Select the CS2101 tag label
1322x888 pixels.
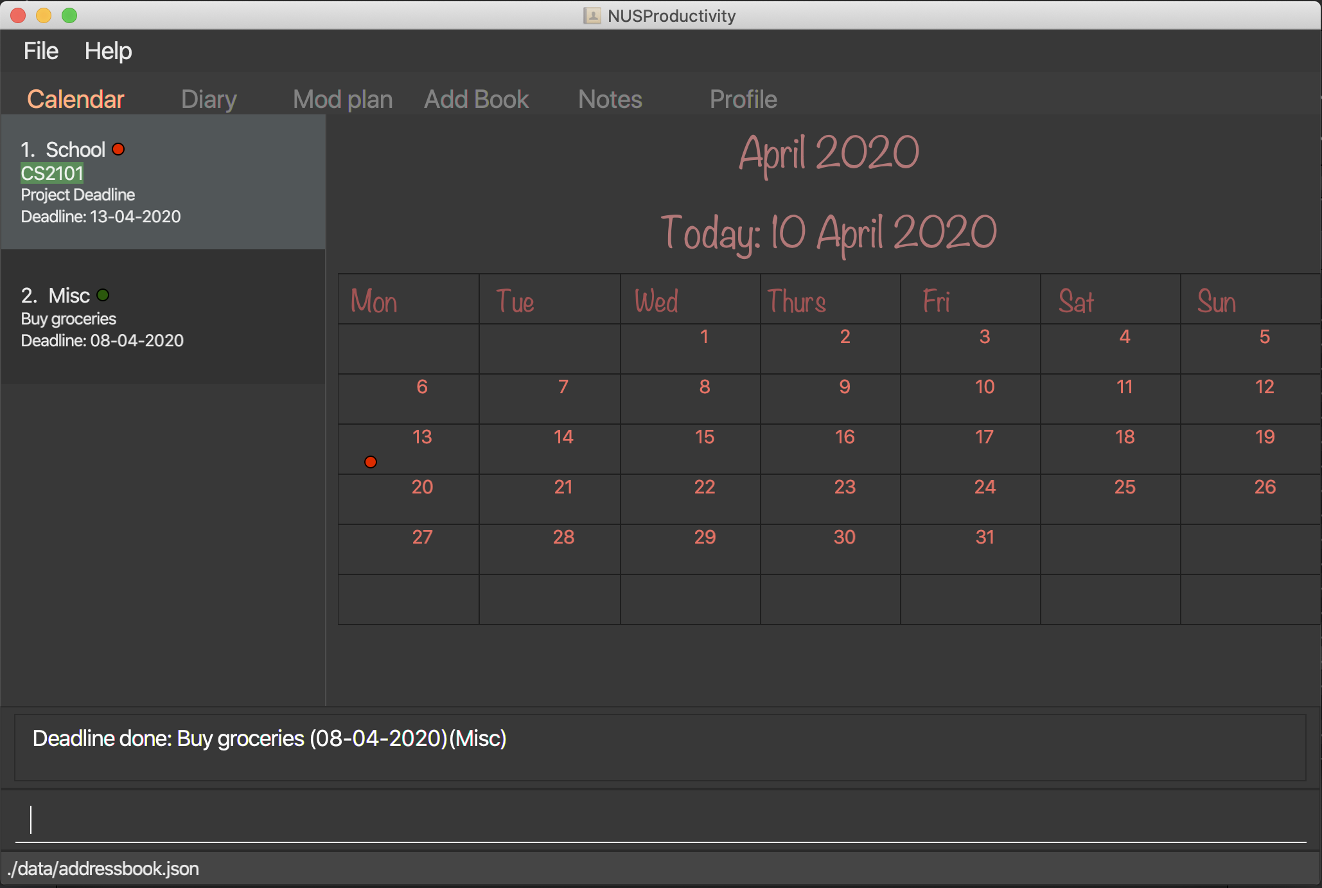coord(52,173)
